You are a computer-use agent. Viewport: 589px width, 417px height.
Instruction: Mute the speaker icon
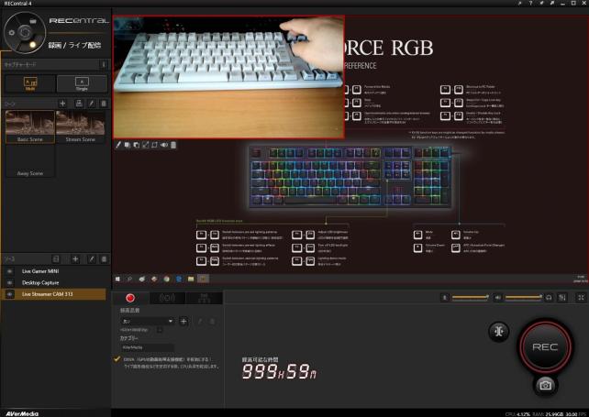pyautogui.click(x=498, y=298)
